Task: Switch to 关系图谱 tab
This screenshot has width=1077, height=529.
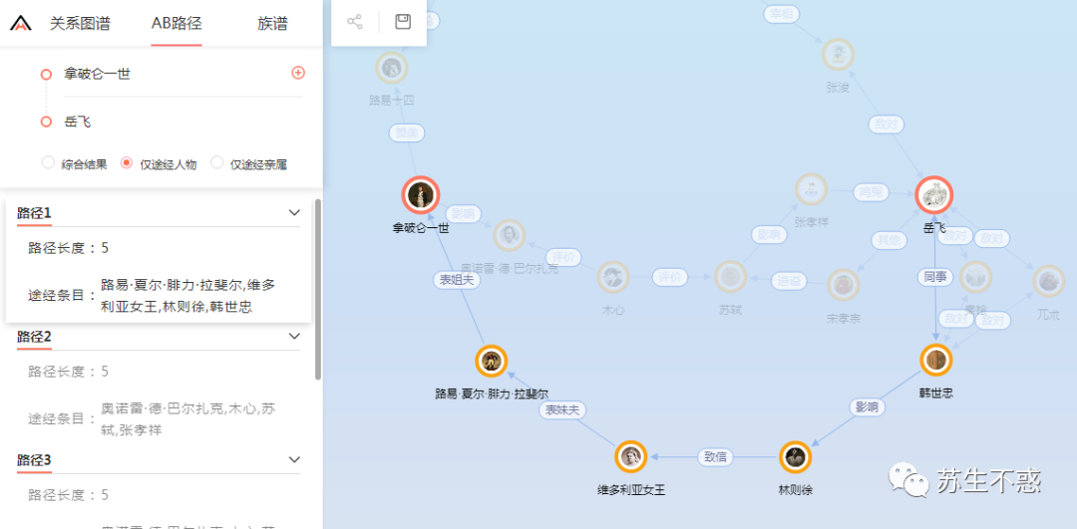Action: point(80,23)
